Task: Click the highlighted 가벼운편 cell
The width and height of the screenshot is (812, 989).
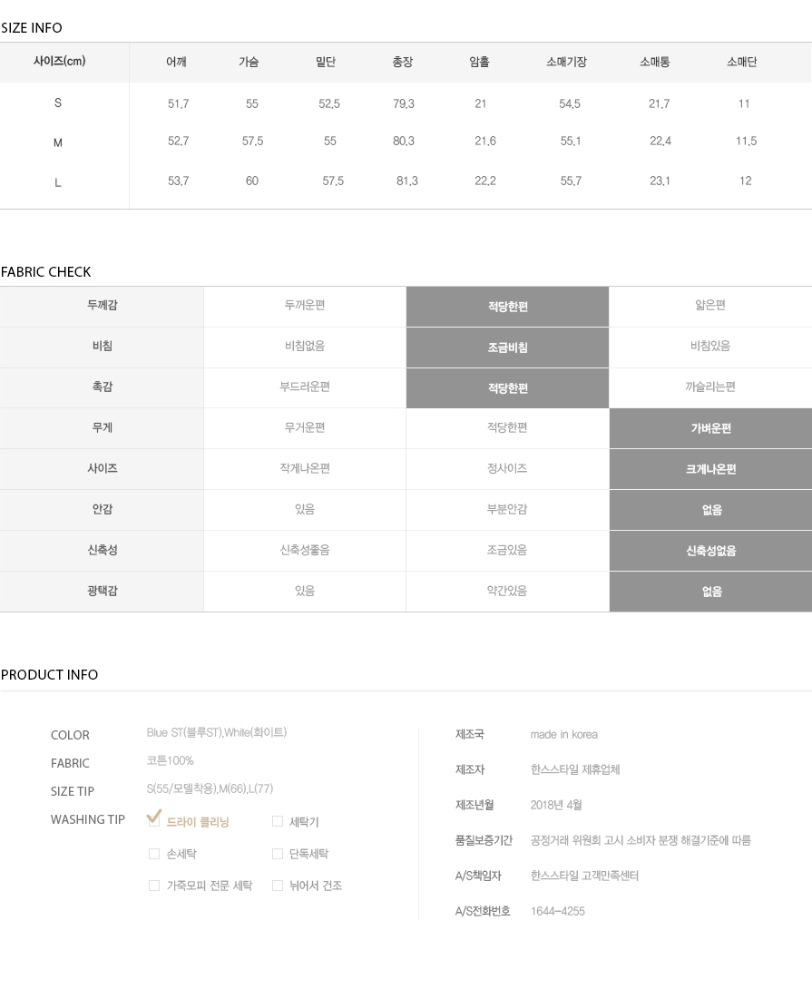Action: [x=711, y=428]
